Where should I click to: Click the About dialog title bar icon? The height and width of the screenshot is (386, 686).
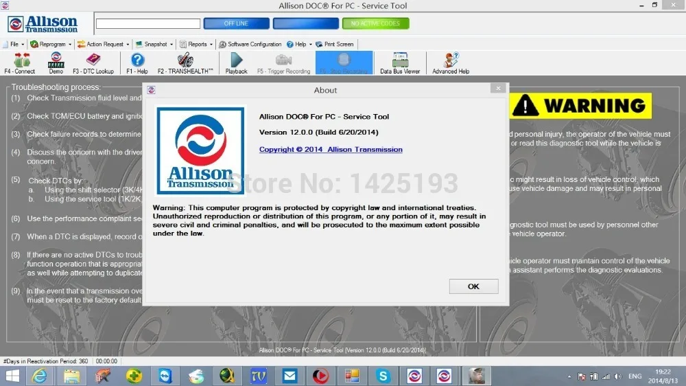tap(152, 90)
